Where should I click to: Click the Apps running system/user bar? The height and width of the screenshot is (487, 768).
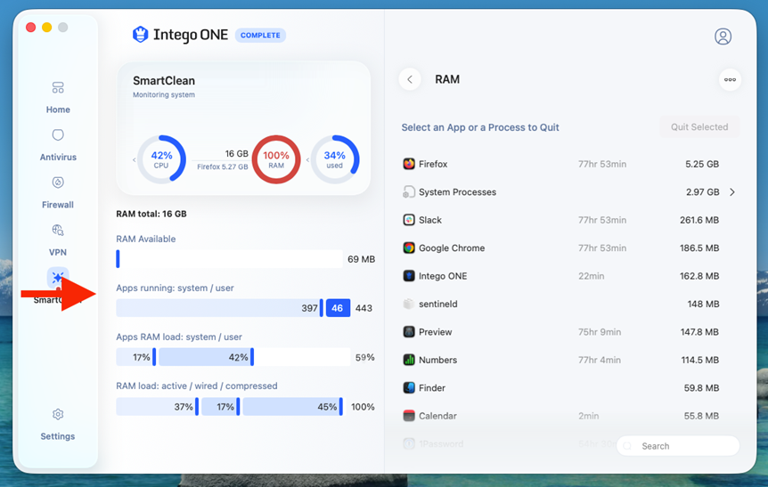tap(233, 308)
